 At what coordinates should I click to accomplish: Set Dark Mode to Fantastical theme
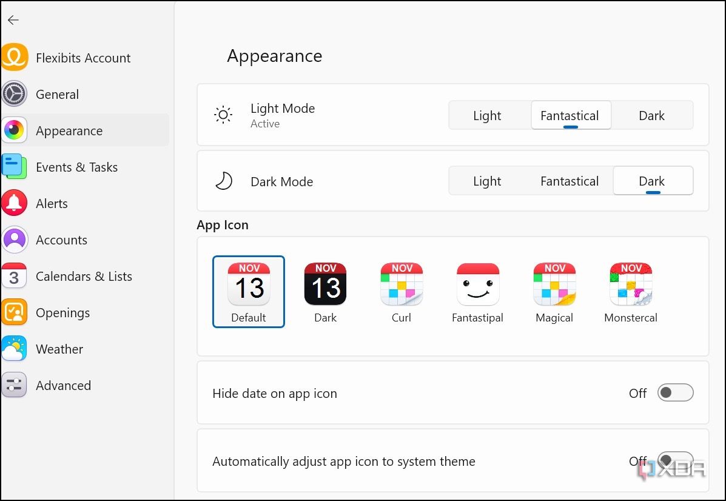point(569,180)
